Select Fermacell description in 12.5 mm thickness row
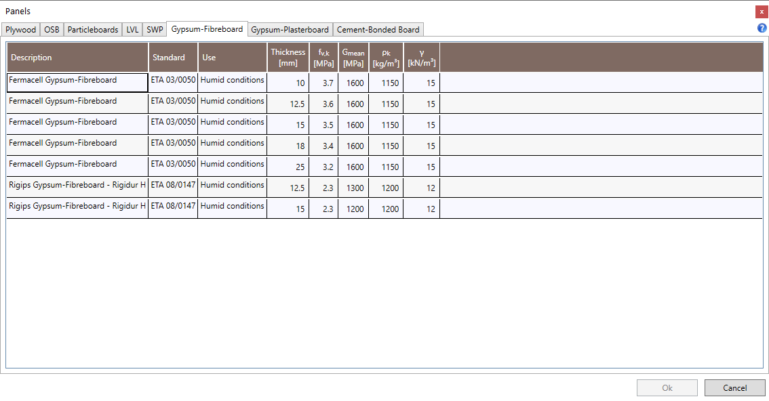Screen dimensions: 769x401 point(77,104)
